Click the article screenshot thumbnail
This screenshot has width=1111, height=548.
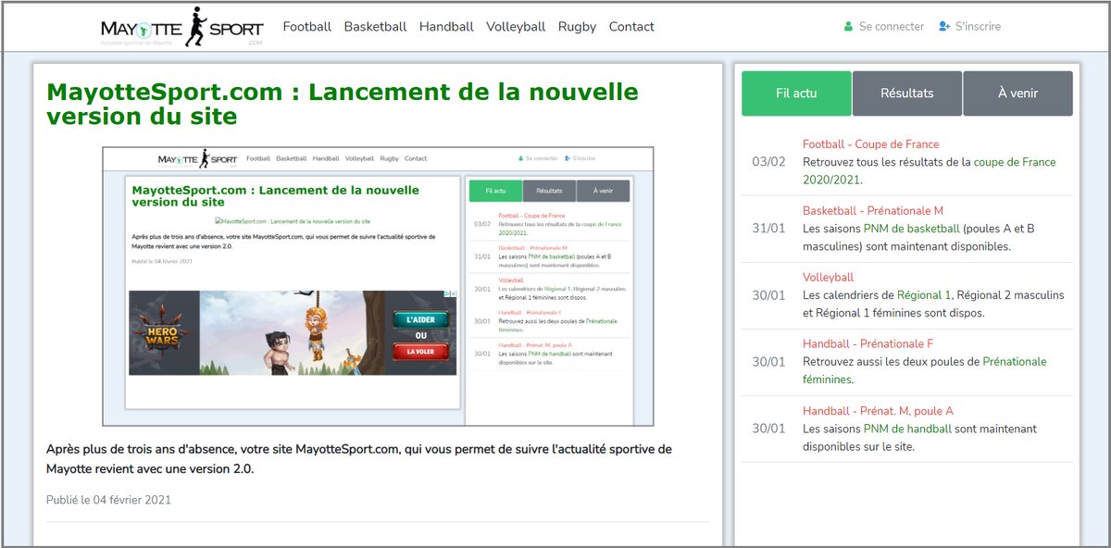tap(378, 286)
